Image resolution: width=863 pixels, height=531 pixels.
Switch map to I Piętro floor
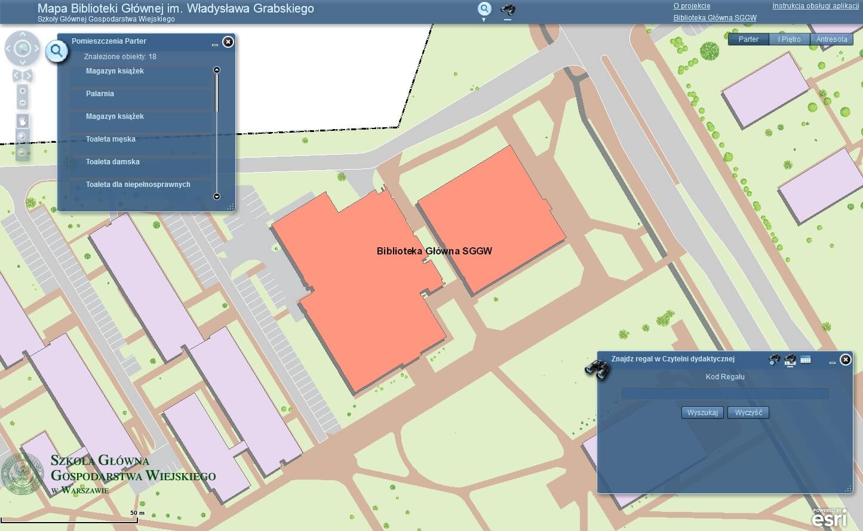click(790, 39)
